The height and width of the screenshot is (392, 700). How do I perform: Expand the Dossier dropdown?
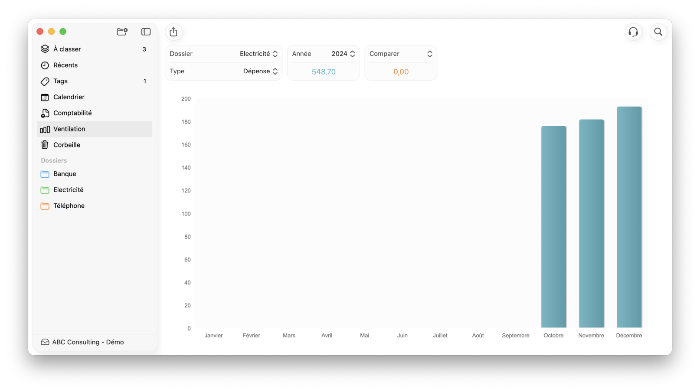coord(258,54)
